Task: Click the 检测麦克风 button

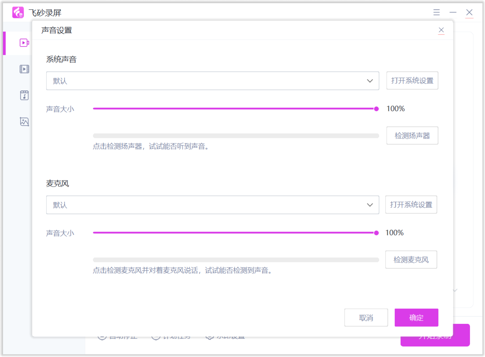Action: click(x=411, y=260)
